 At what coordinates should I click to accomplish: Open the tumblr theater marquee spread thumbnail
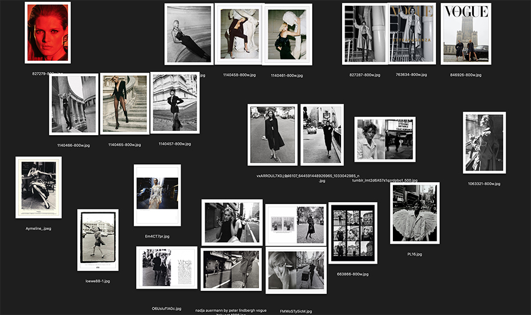click(385, 140)
